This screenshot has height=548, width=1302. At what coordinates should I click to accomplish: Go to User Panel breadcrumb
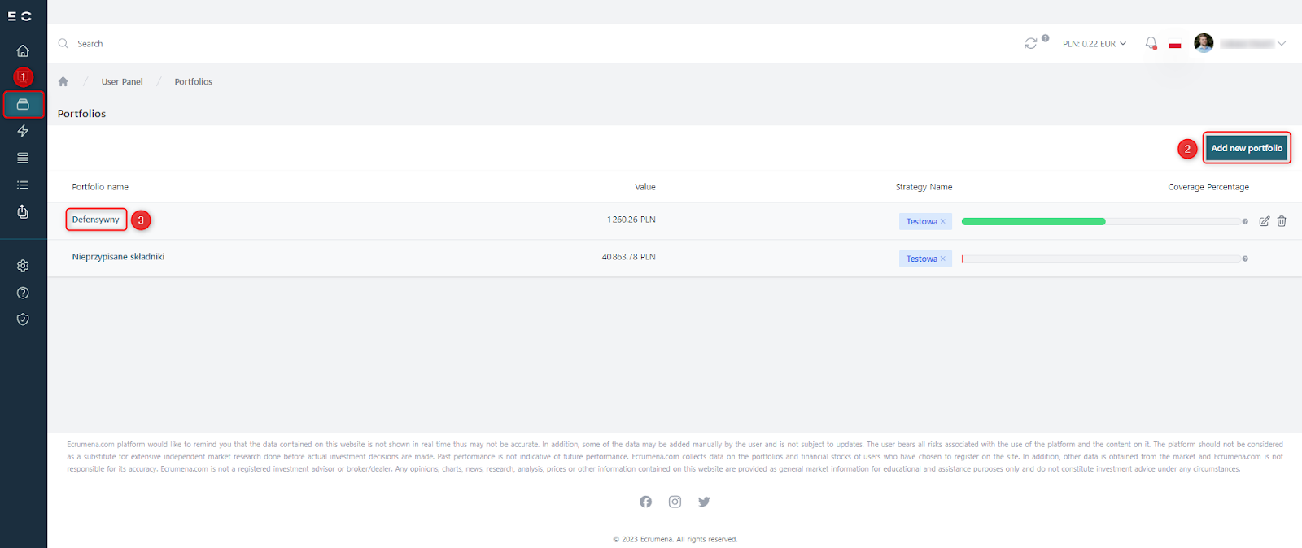(x=122, y=81)
